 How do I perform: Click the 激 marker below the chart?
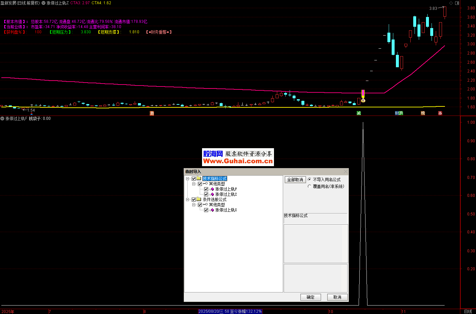[x=152, y=113]
